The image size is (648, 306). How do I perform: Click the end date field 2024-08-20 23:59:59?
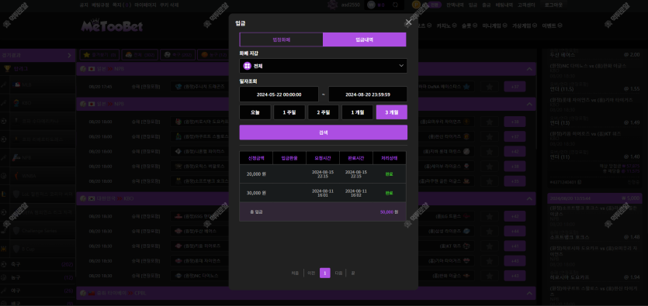(x=368, y=95)
